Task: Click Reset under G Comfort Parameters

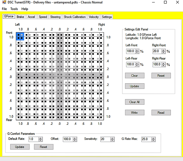Action: [x=44, y=147]
